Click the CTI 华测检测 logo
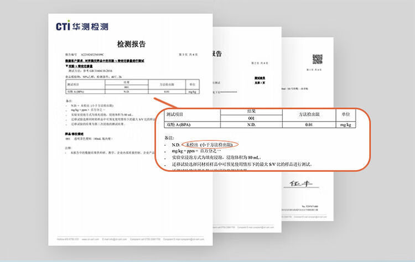Viewport: 415px width, 262px height. coord(82,25)
